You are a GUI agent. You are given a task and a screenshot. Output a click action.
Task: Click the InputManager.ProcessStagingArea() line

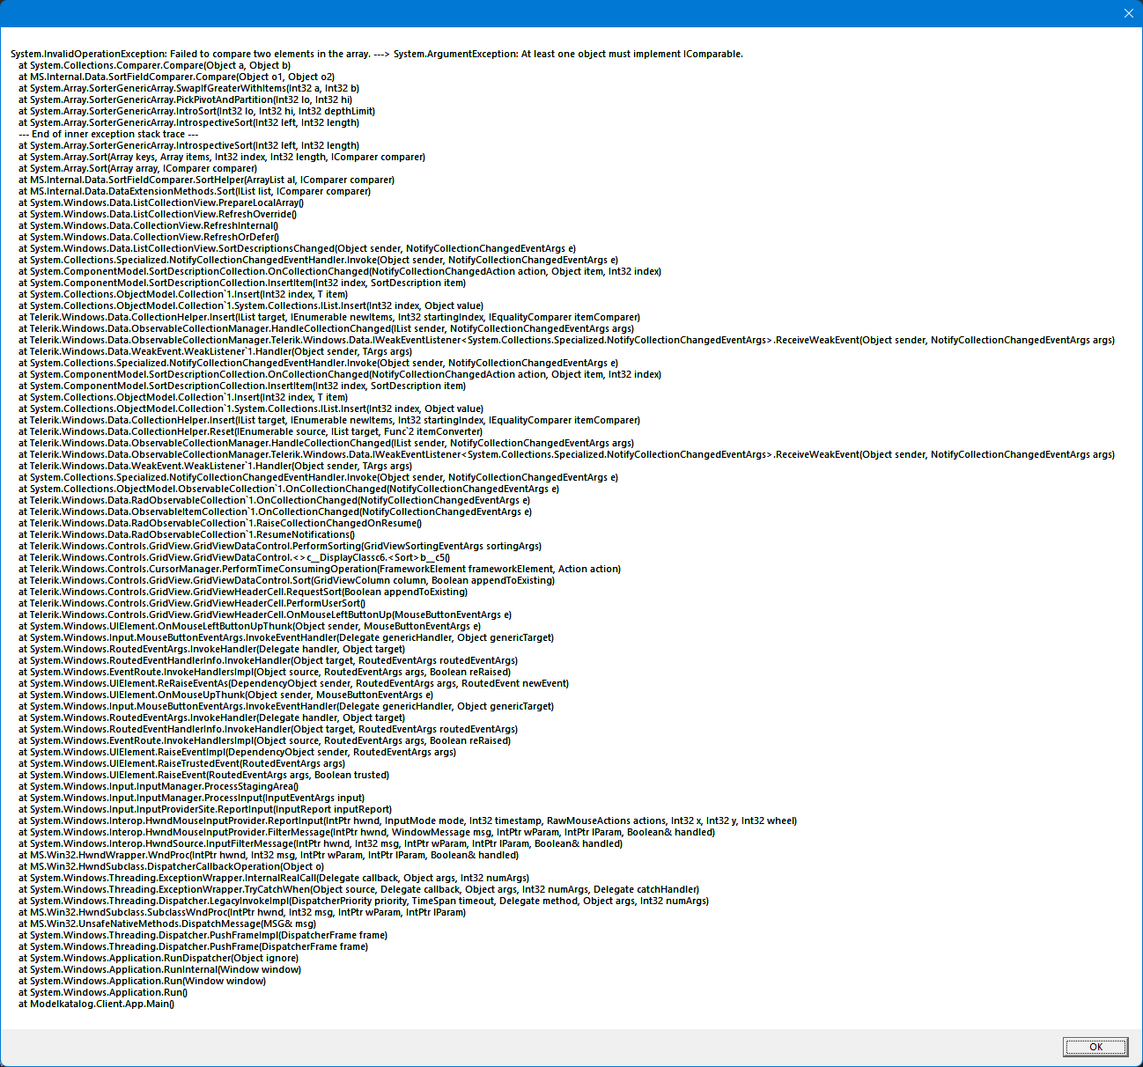(x=159, y=786)
